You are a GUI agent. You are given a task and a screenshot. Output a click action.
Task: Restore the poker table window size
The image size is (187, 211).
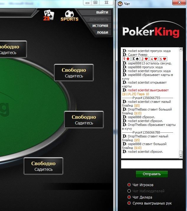click(x=95, y=2)
